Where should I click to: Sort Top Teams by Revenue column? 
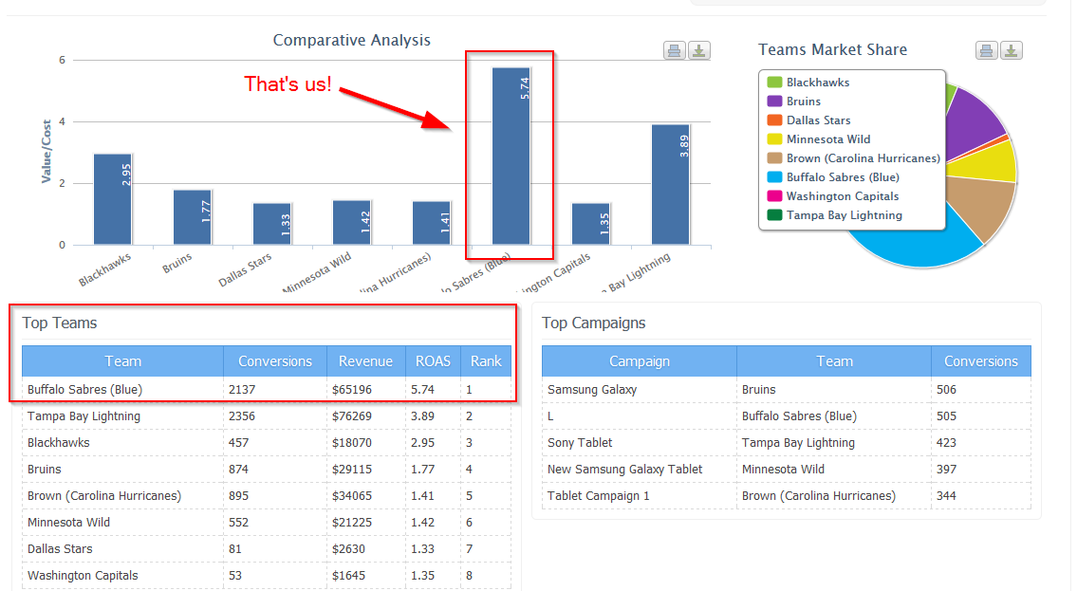click(365, 361)
